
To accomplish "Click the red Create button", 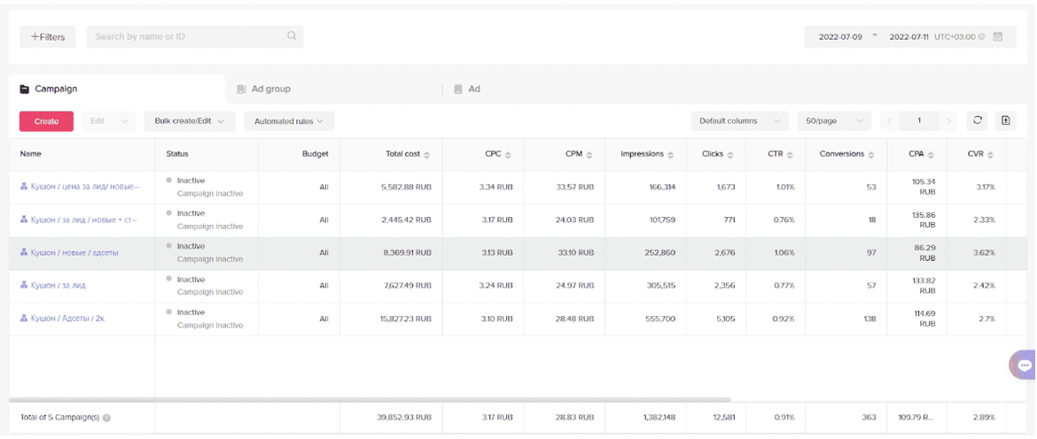I will [x=46, y=121].
